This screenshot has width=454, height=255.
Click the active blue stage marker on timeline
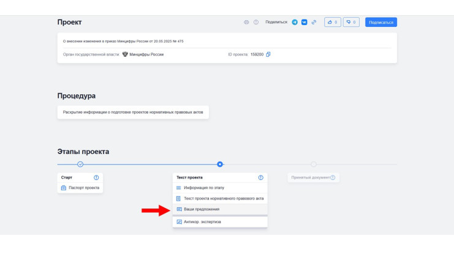pyautogui.click(x=220, y=164)
